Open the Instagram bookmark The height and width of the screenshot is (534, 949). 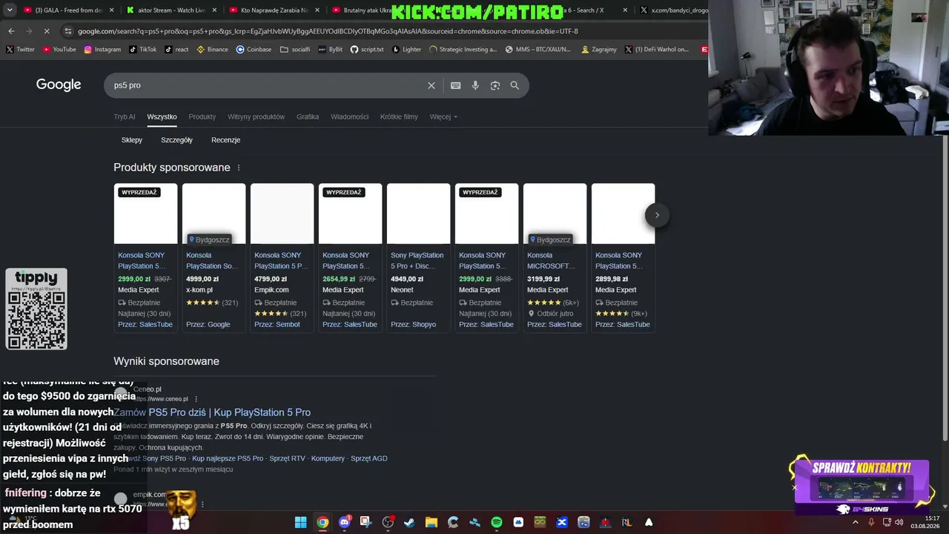[x=102, y=50]
